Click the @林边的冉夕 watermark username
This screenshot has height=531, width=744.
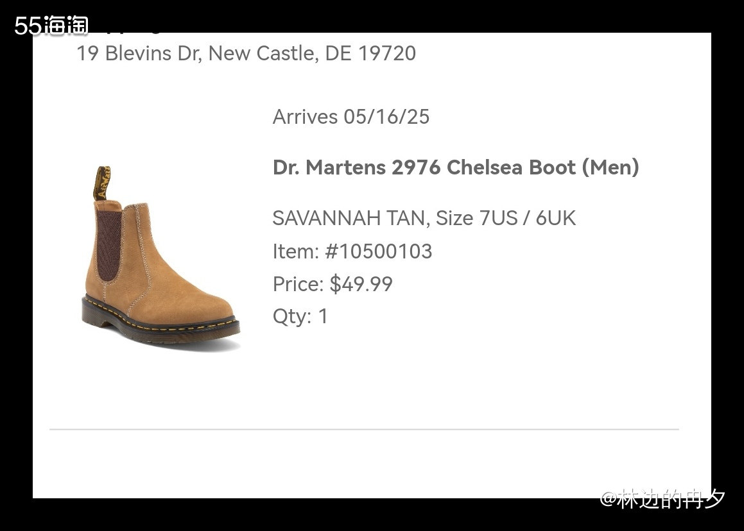click(662, 498)
